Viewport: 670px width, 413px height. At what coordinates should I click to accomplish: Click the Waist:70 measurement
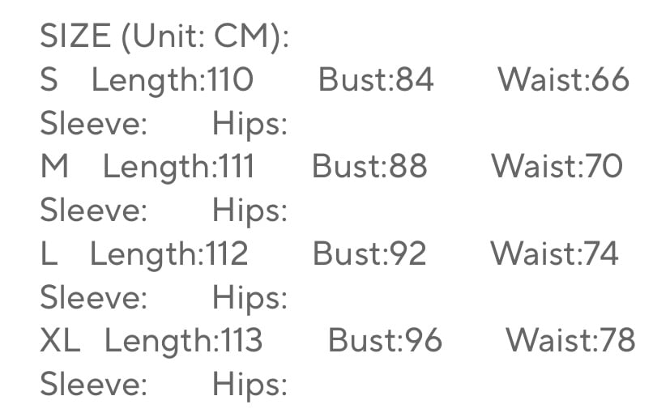(557, 167)
